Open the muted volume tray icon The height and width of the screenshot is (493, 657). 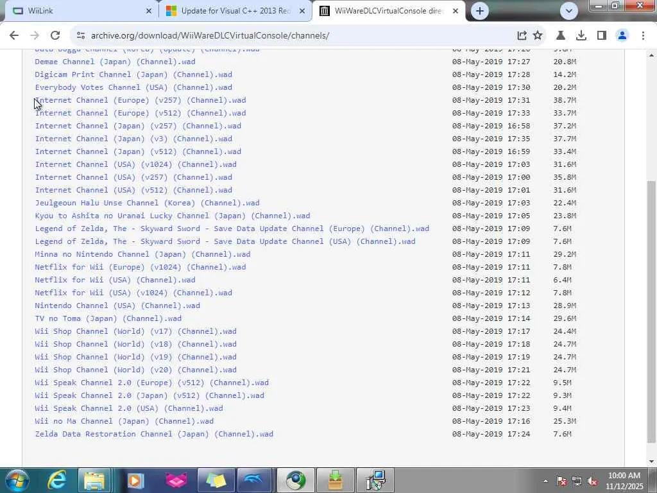click(x=592, y=481)
